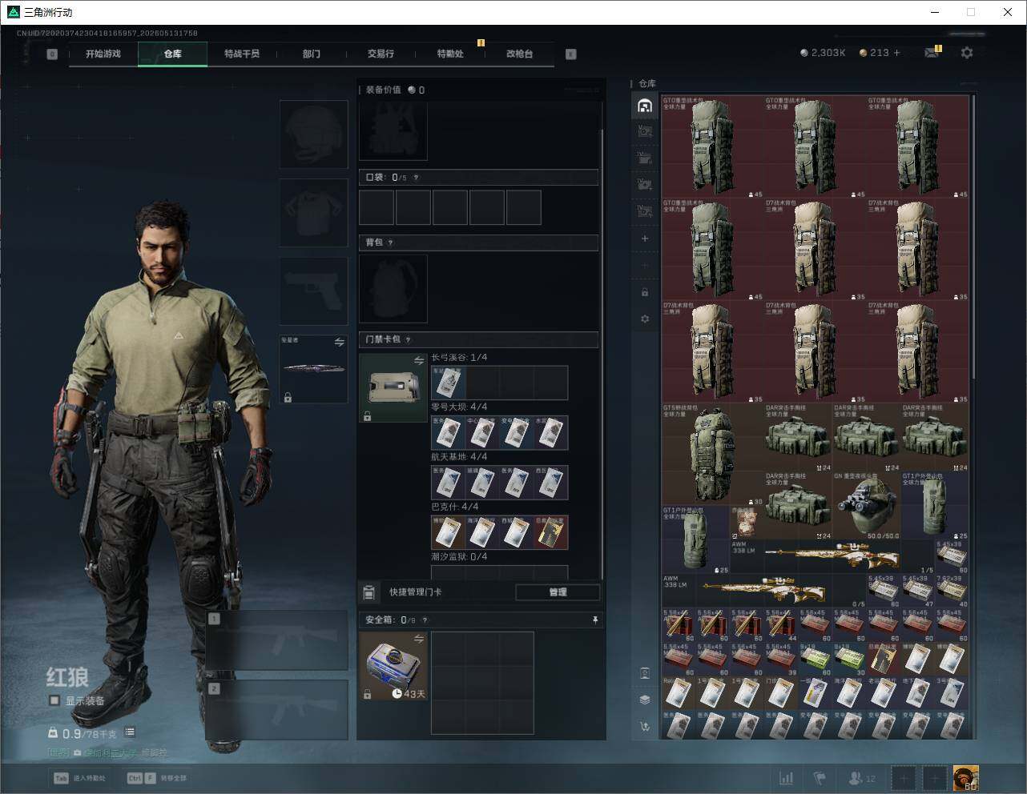The image size is (1027, 794).
Task: Open the 部门 tab
Action: [312, 54]
